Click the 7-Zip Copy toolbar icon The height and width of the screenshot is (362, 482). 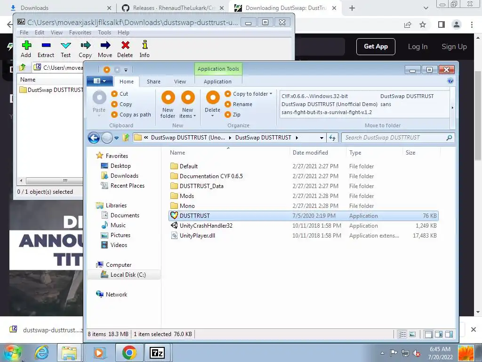pos(85,45)
